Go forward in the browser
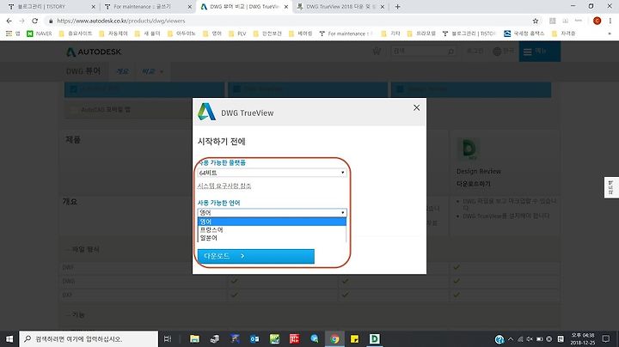 (x=21, y=21)
